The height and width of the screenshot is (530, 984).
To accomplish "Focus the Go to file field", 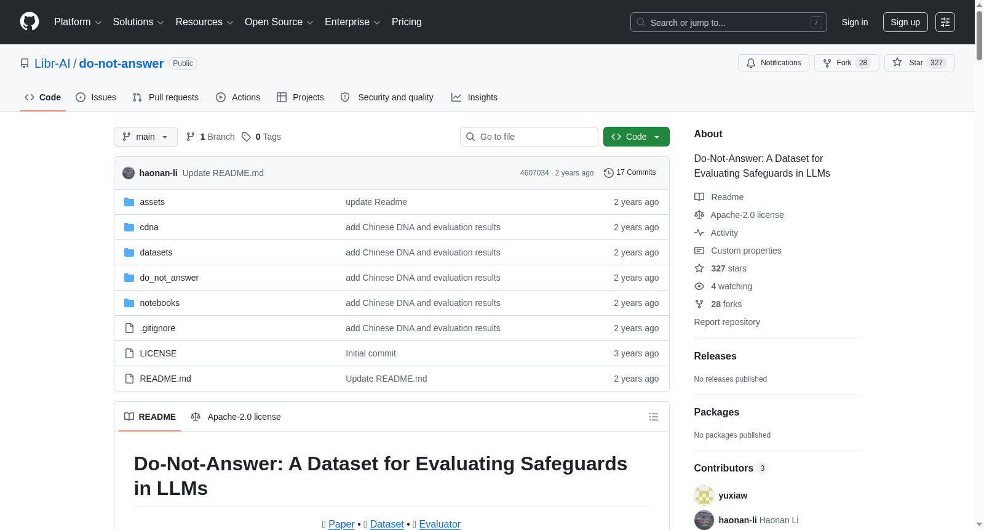I will pyautogui.click(x=529, y=137).
